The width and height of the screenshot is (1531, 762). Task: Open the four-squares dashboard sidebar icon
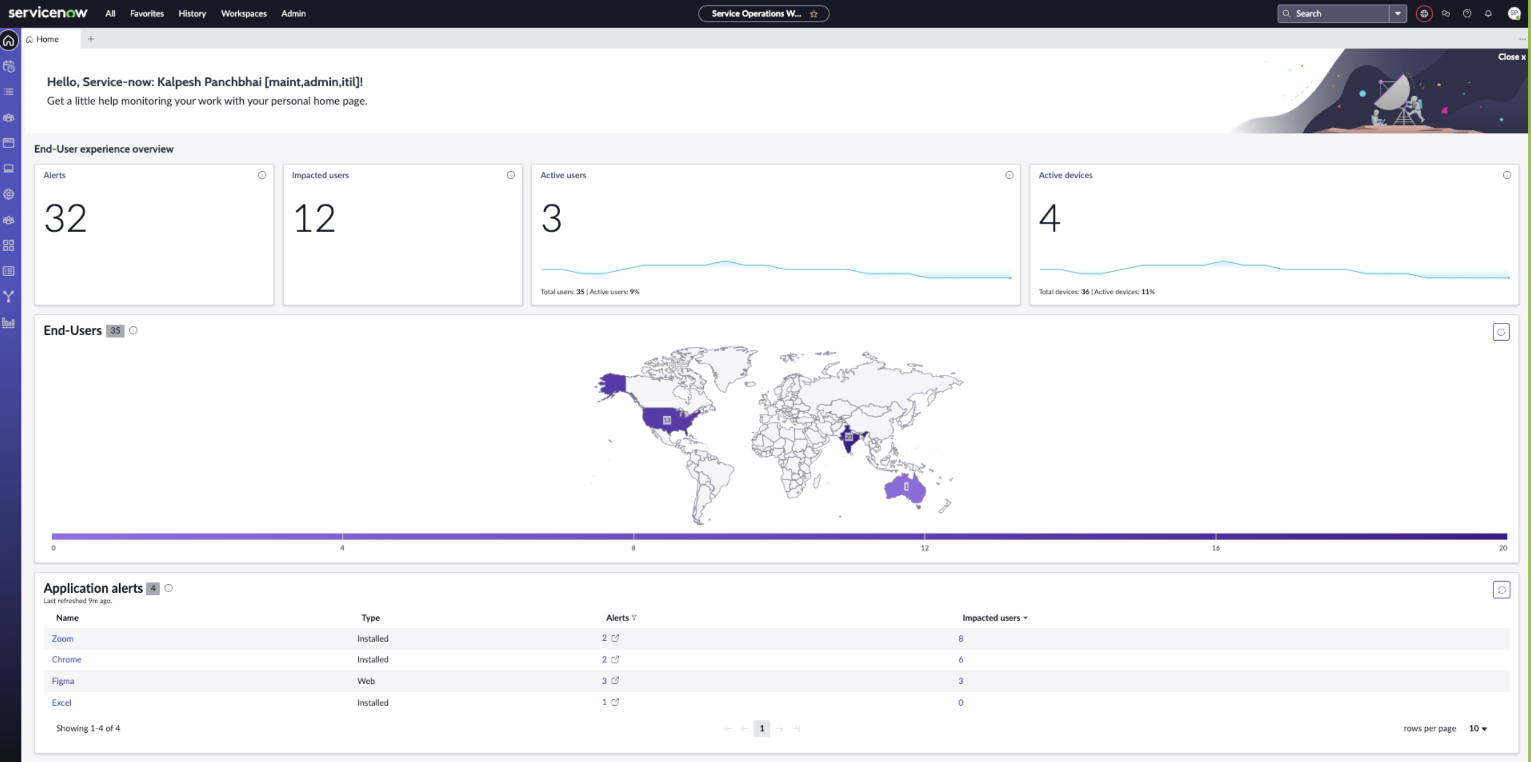(9, 245)
